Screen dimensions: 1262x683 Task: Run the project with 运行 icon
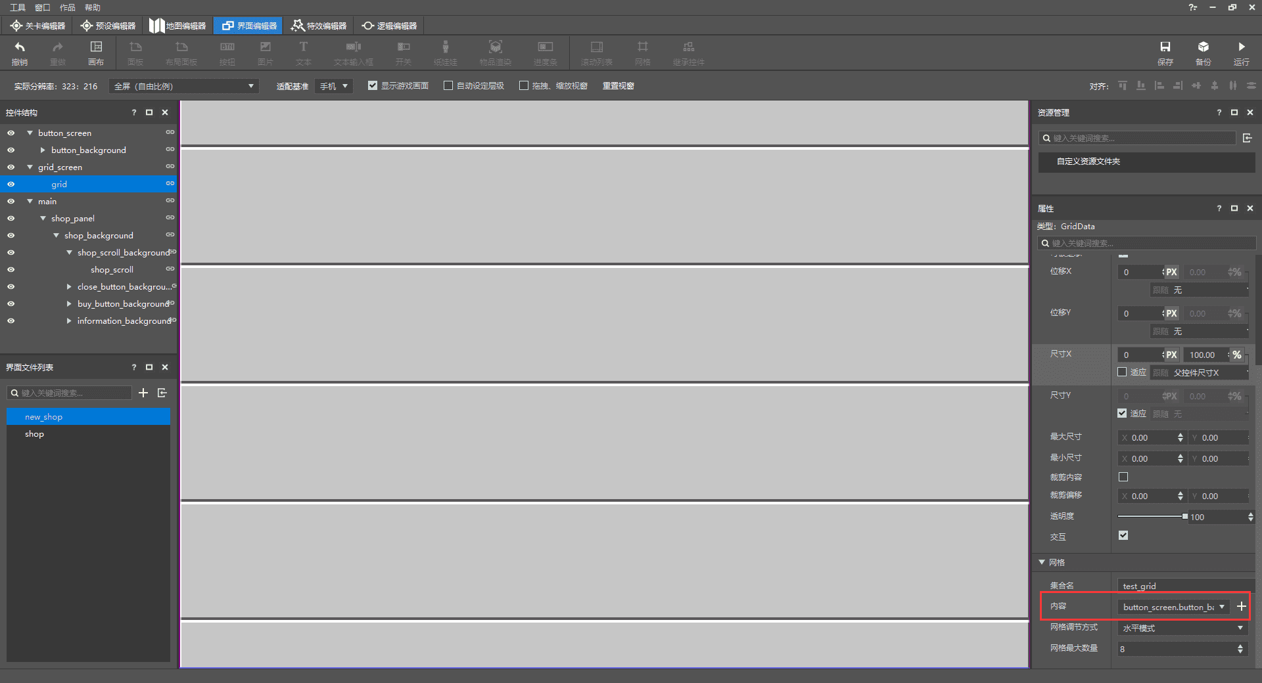[1241, 52]
